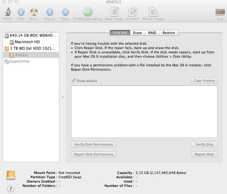Click the New Image toolbar icon
Screen dimensions: 227x194
[x=115, y=11]
